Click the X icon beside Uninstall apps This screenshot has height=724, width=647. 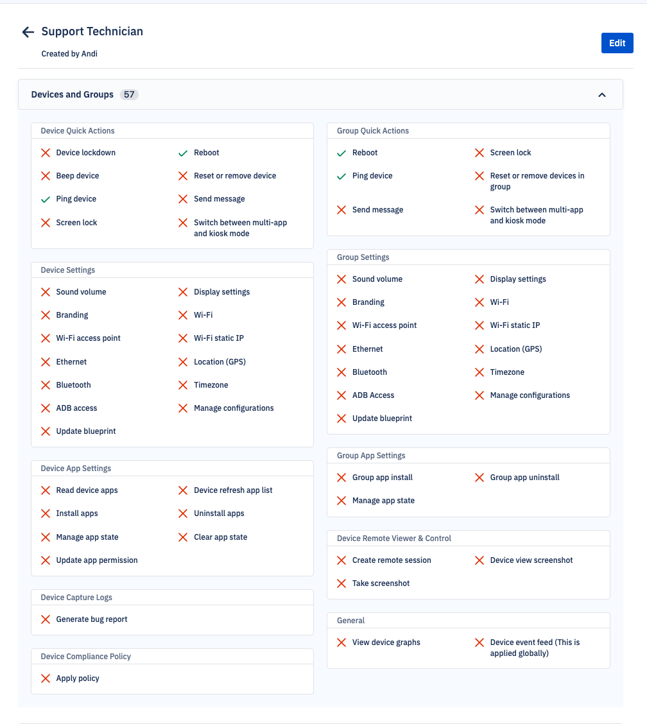point(183,513)
